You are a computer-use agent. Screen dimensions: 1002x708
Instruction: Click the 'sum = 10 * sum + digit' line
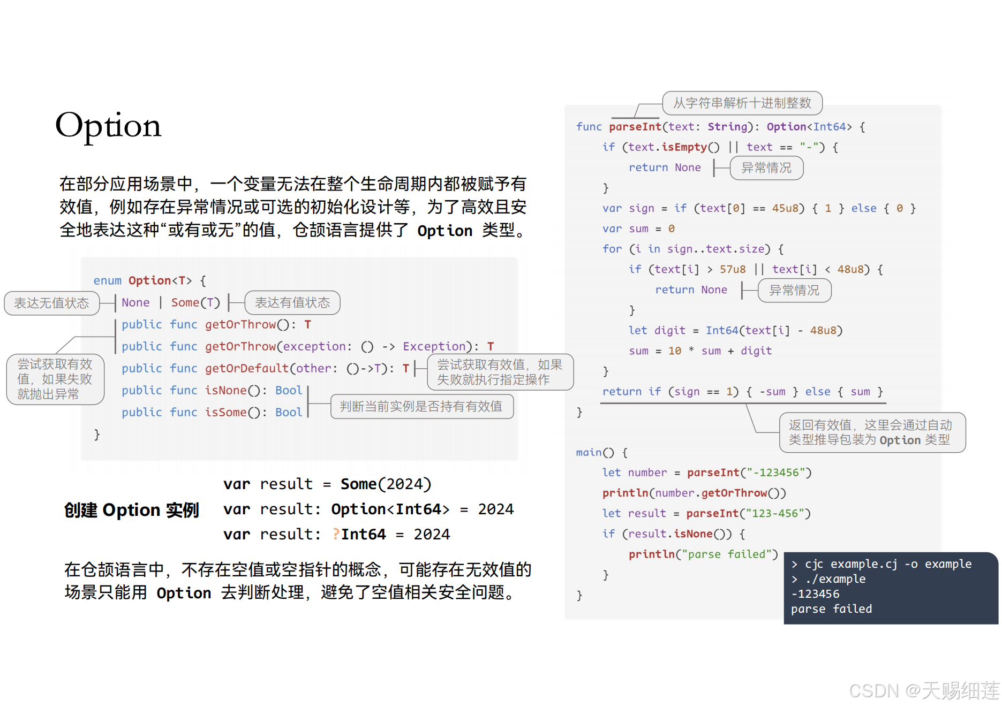point(700,351)
